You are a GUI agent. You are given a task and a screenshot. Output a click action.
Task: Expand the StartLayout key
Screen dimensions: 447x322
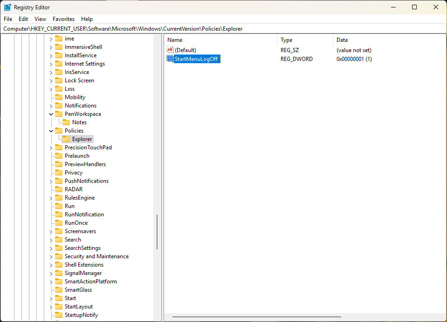click(x=51, y=306)
